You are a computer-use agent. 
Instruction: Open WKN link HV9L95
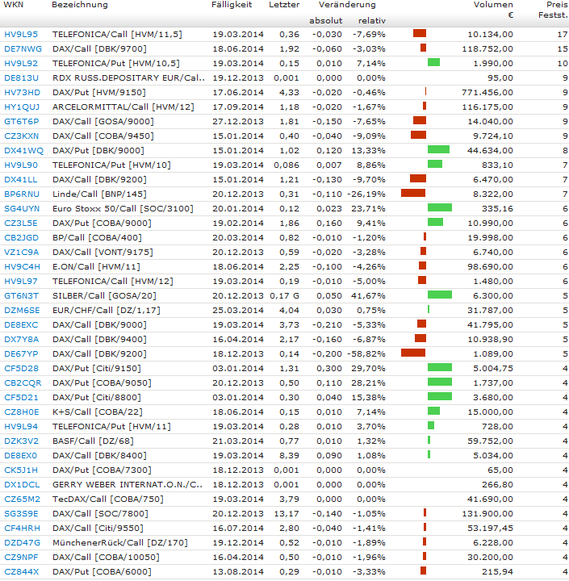pyautogui.click(x=21, y=35)
